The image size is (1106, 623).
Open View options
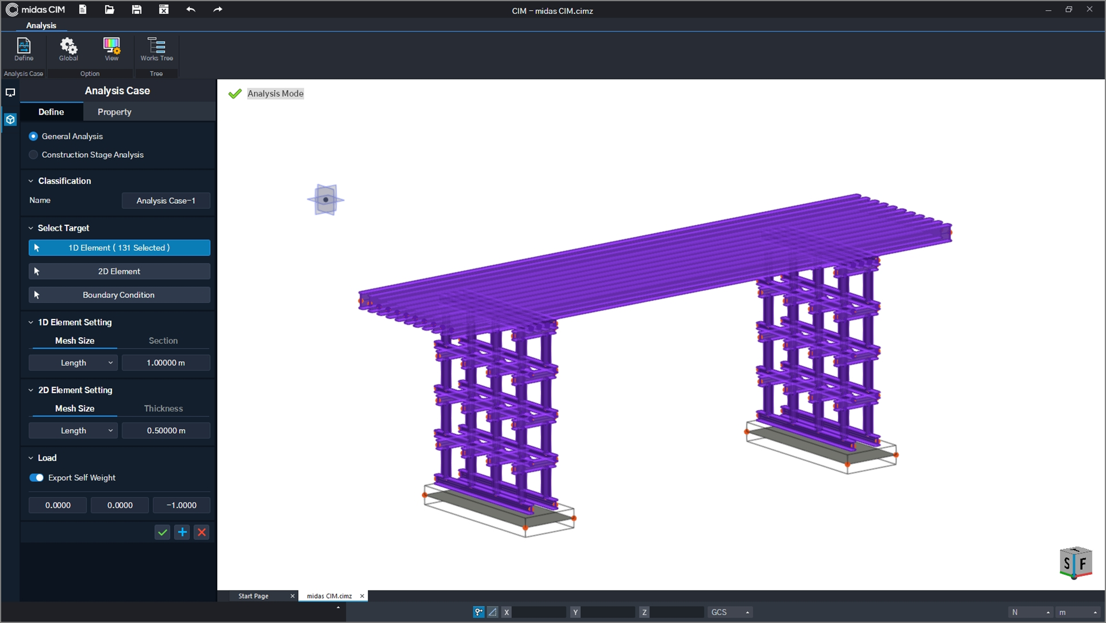tap(111, 49)
